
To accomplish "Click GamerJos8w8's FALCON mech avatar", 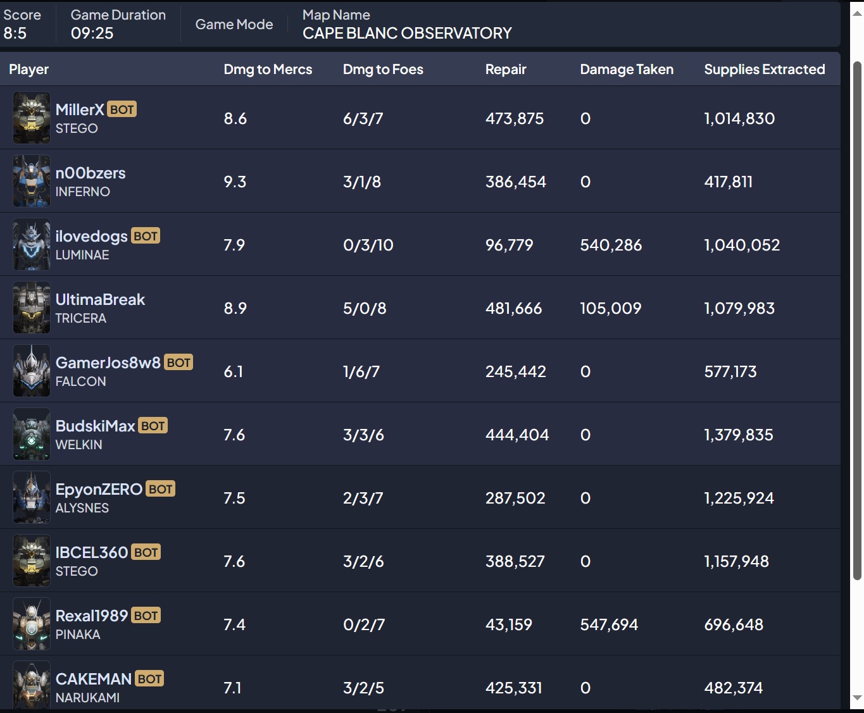I will [x=32, y=371].
